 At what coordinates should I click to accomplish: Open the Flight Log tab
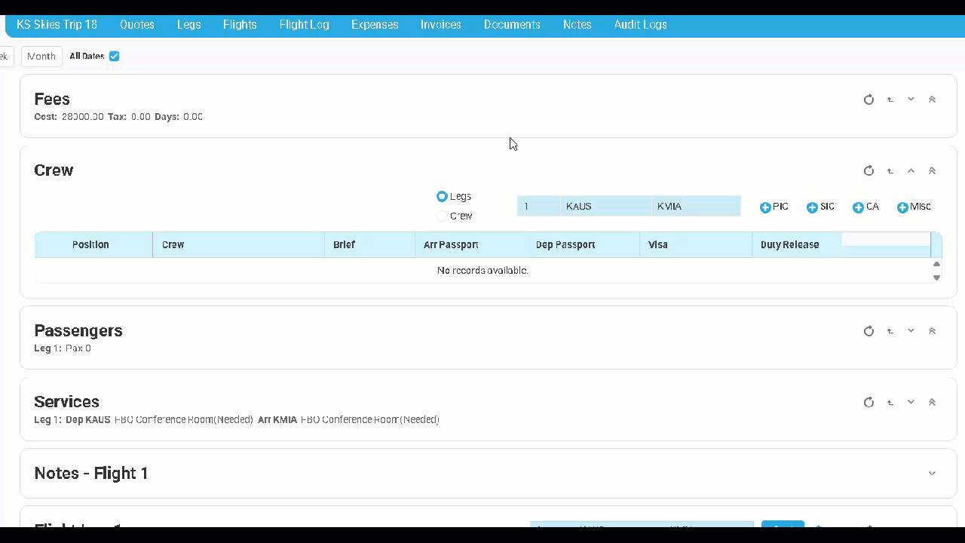click(x=304, y=25)
